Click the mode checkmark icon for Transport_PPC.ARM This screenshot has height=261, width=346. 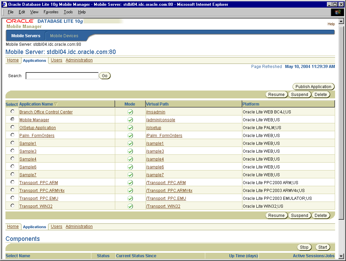[130, 183]
